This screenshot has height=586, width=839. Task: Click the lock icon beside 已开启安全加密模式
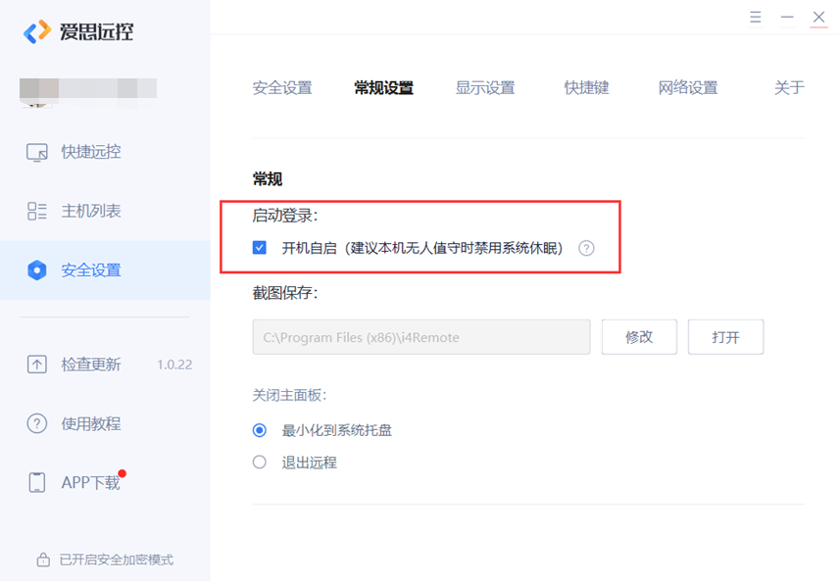point(43,560)
